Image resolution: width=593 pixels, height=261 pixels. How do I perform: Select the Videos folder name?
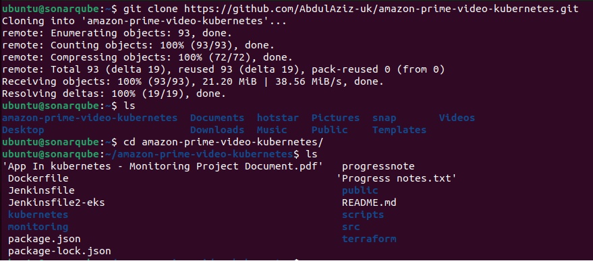[457, 118]
